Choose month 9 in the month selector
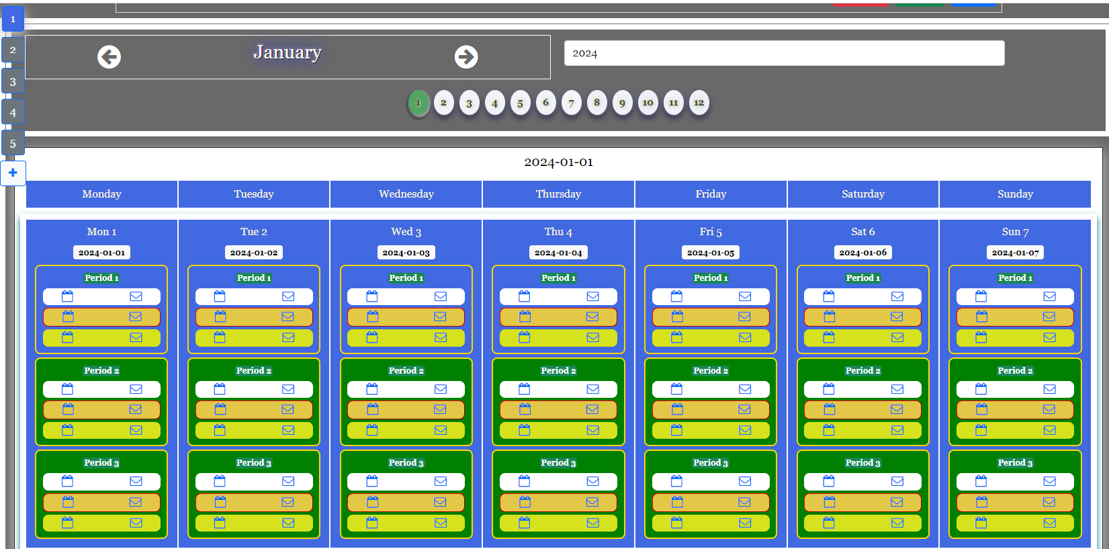 (622, 103)
